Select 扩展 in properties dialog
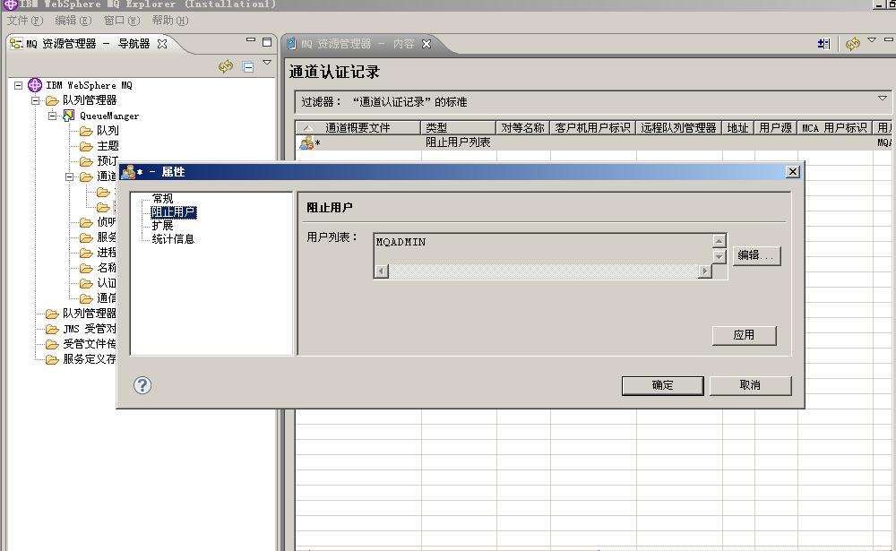 (x=162, y=225)
